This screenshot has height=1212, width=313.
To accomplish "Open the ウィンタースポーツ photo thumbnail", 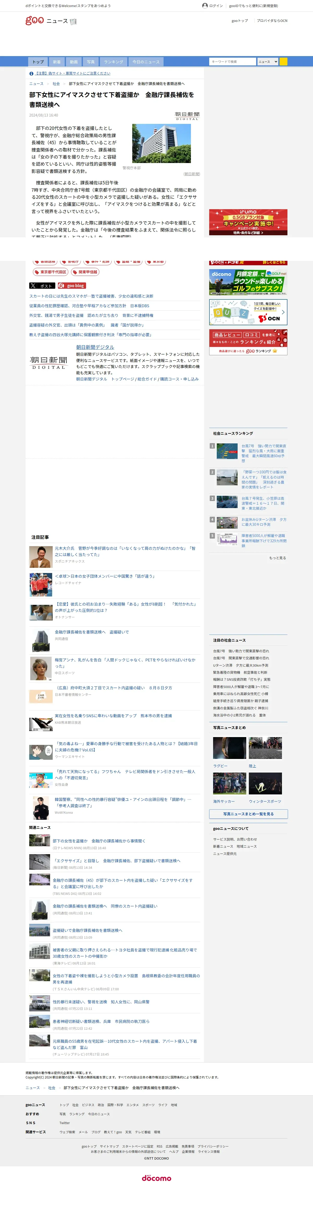I will (x=266, y=783).
